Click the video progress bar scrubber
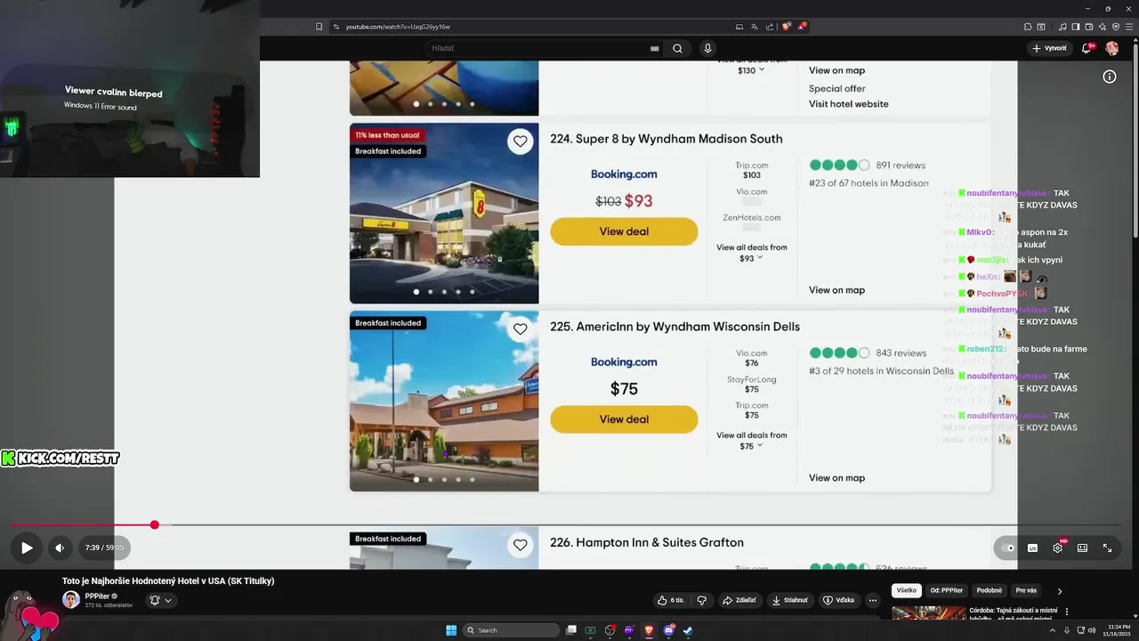Viewport: 1139px width, 641px height. coord(154,525)
